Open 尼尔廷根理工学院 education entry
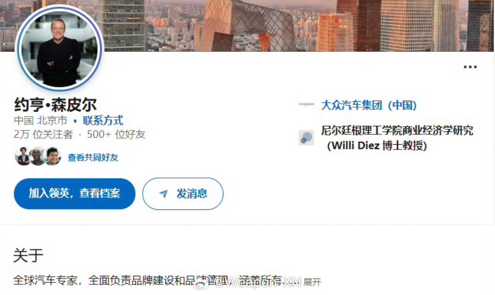This screenshot has width=495, height=295. pos(397,138)
